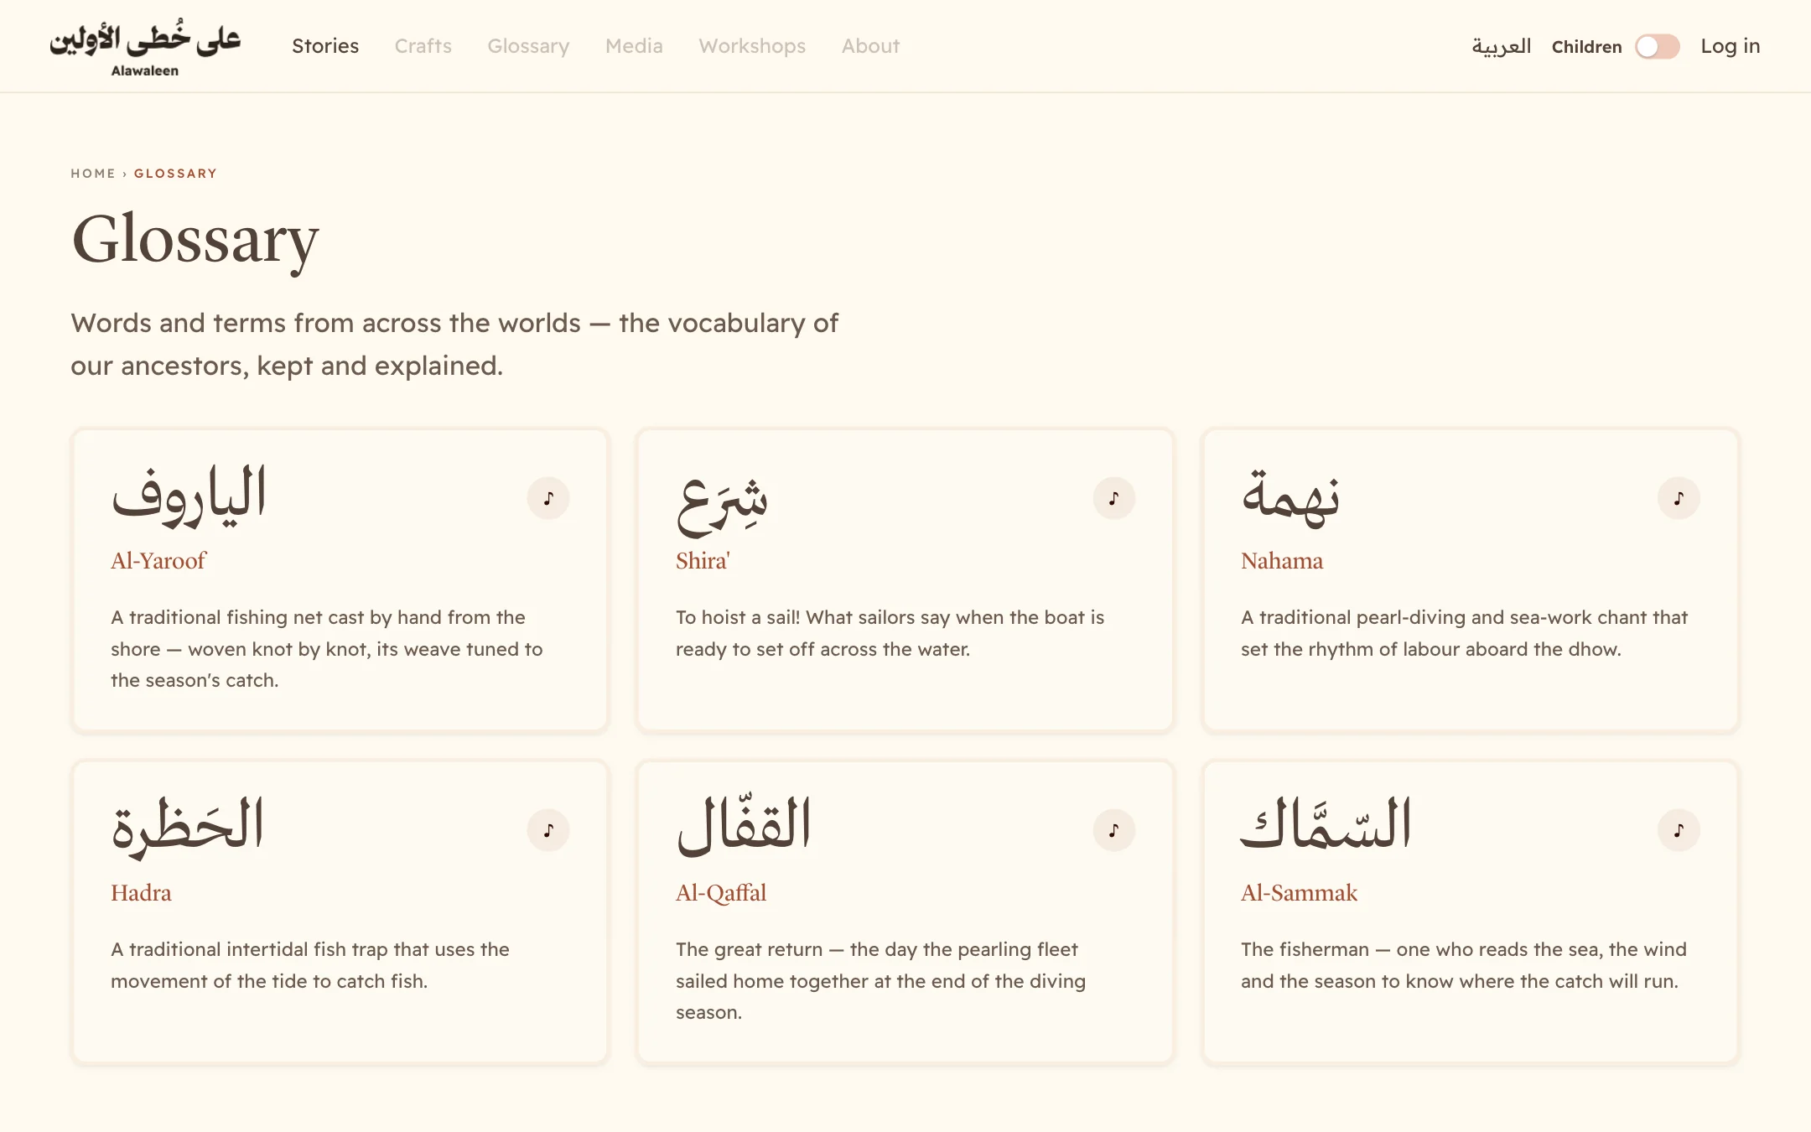Click the Log in link
1811x1132 pixels.
1730,46
